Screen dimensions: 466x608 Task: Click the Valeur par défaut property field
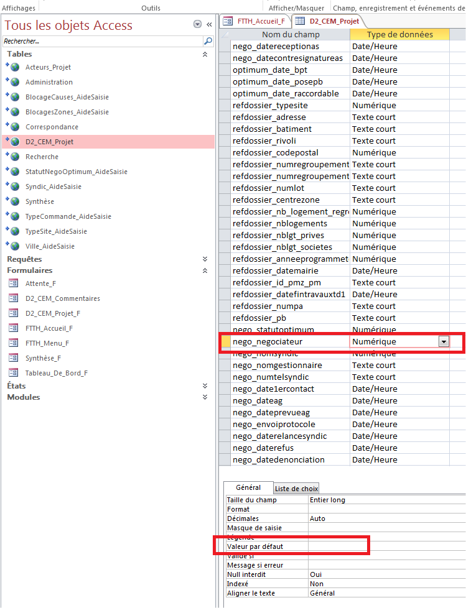[x=338, y=546]
